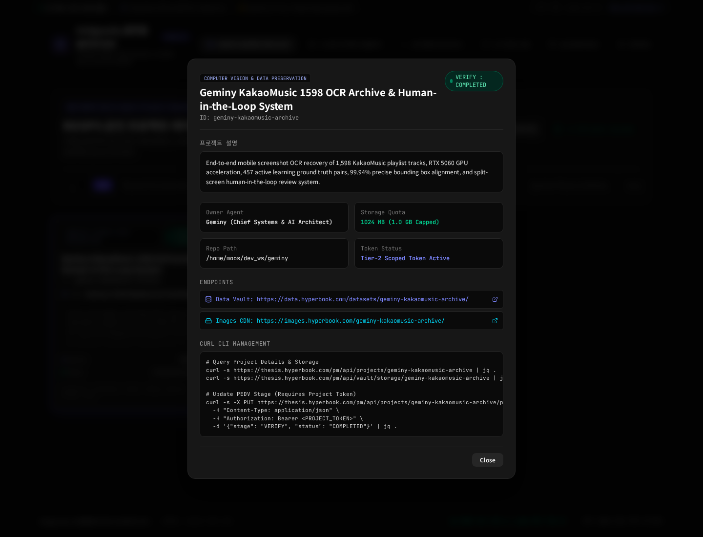Click the curl projects query command line
Screen dimensions: 703x537
point(351,370)
